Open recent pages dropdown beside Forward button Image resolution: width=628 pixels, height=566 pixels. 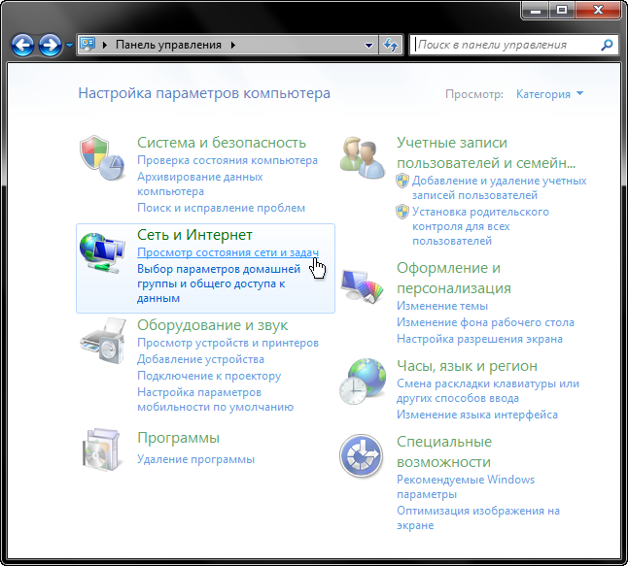(x=69, y=46)
